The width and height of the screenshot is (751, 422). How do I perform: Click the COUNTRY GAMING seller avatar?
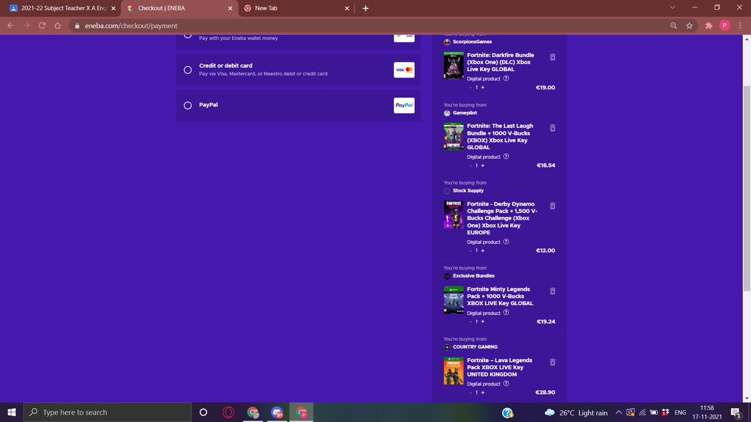[447, 347]
